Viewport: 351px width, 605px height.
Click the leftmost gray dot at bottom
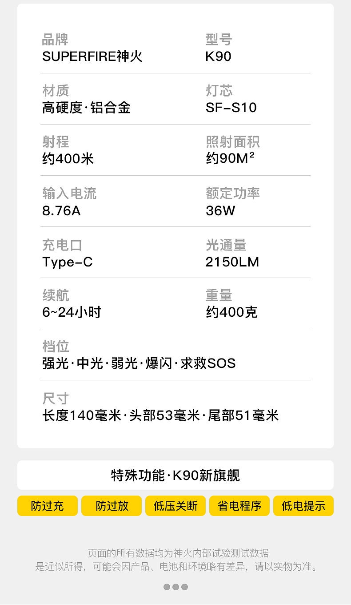(x=167, y=587)
